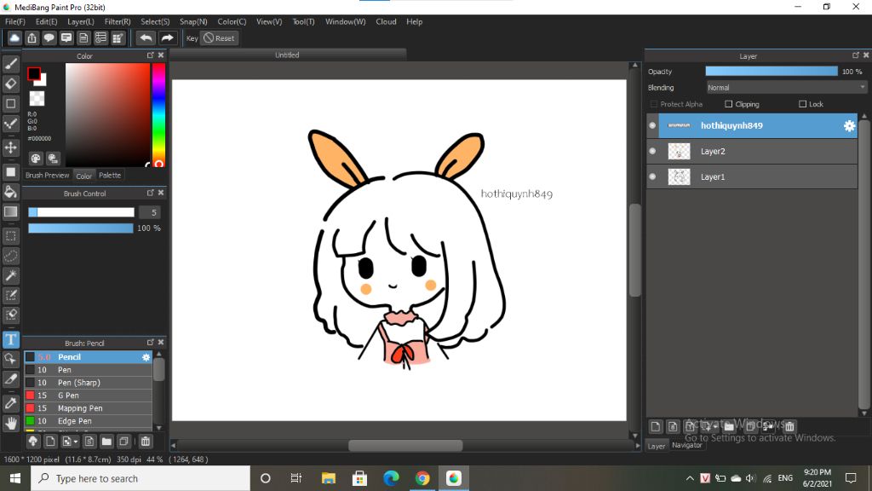Click the share/export icon in the top toolbar
This screenshot has width=872, height=491.
(x=32, y=38)
